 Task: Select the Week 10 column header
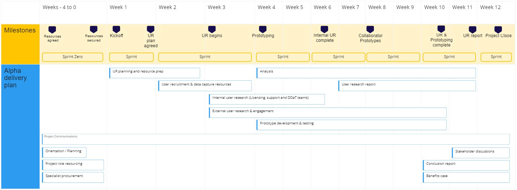tap(434, 7)
